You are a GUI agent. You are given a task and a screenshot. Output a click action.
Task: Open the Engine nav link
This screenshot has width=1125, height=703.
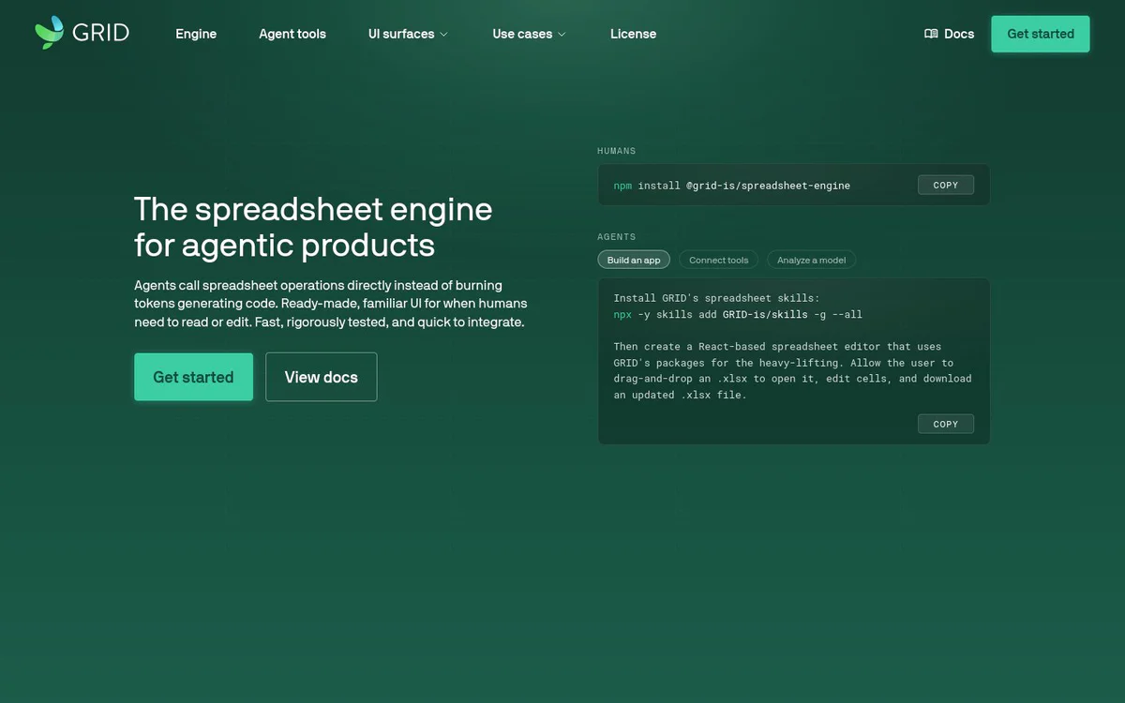[x=196, y=34]
